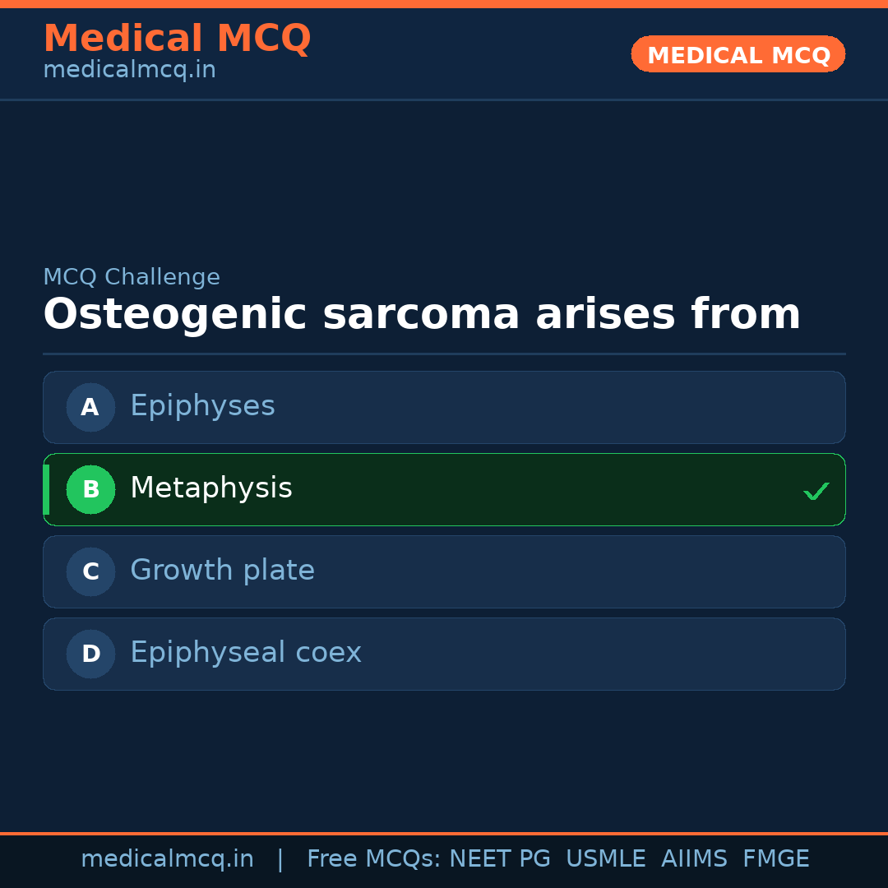Open the medicalmcq.in footer link

click(168, 858)
